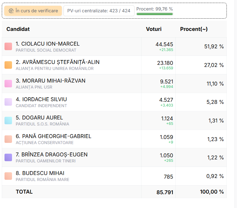Click the 'Candidat' column header
237x208 pixels.
(18, 29)
